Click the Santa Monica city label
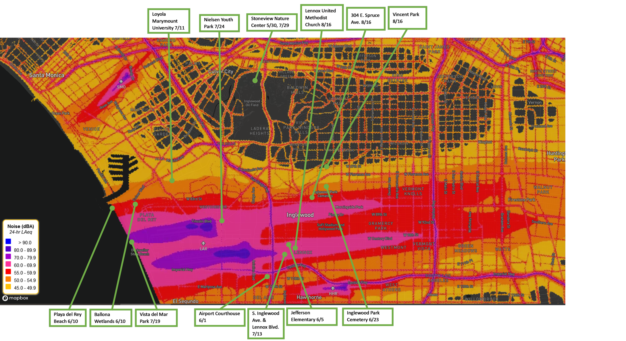 coord(47,75)
